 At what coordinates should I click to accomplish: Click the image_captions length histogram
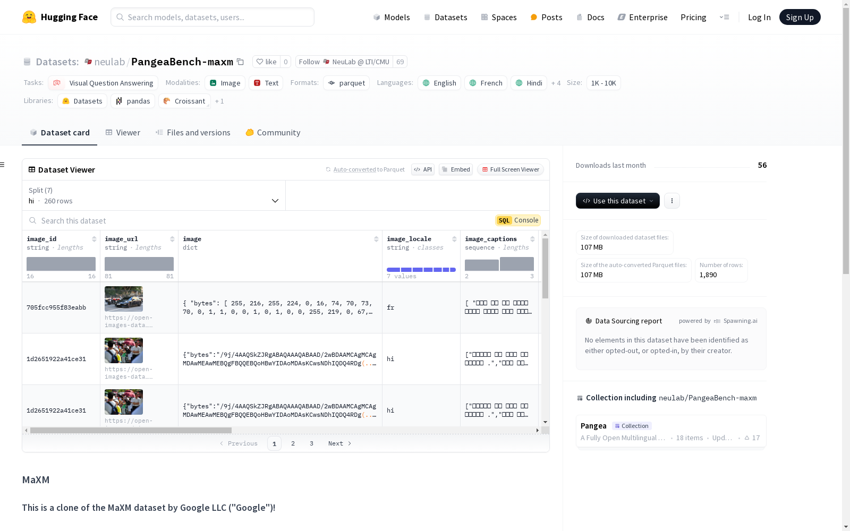pos(499,264)
